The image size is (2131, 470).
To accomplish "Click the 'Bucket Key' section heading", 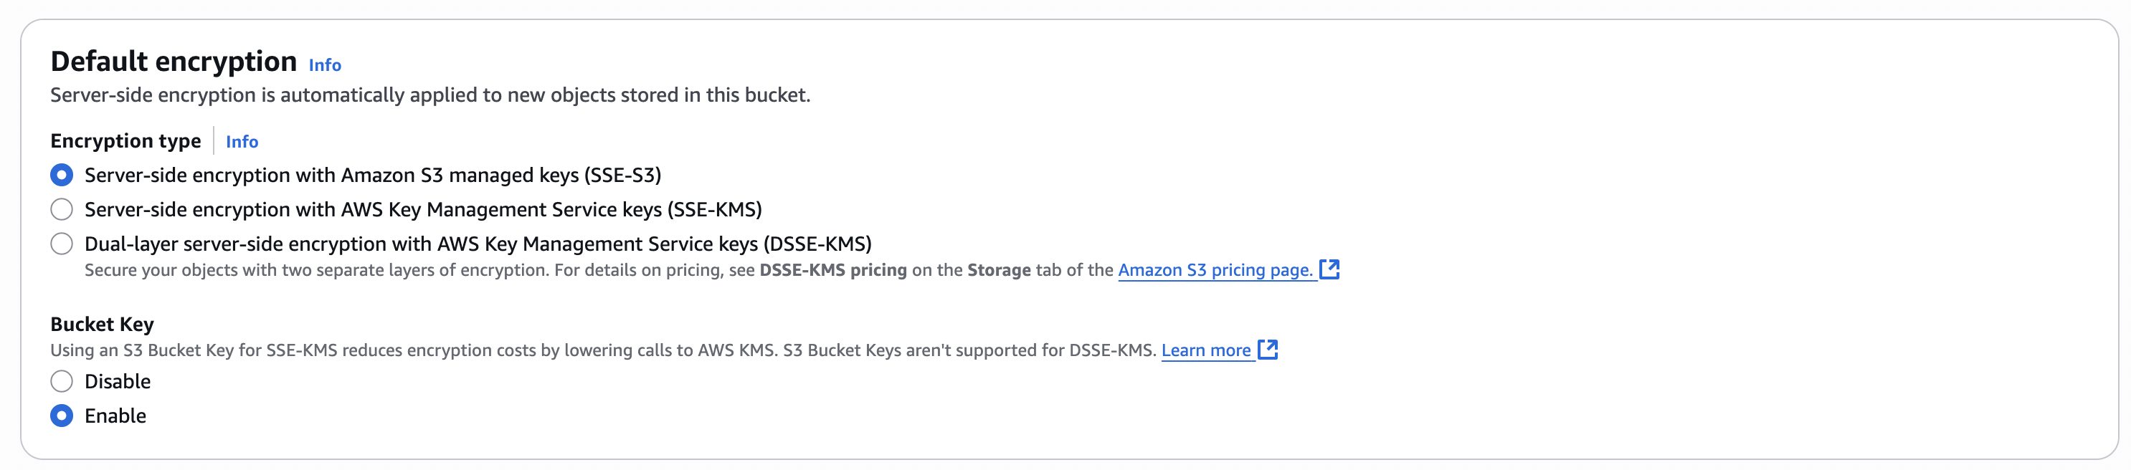I will (x=102, y=324).
